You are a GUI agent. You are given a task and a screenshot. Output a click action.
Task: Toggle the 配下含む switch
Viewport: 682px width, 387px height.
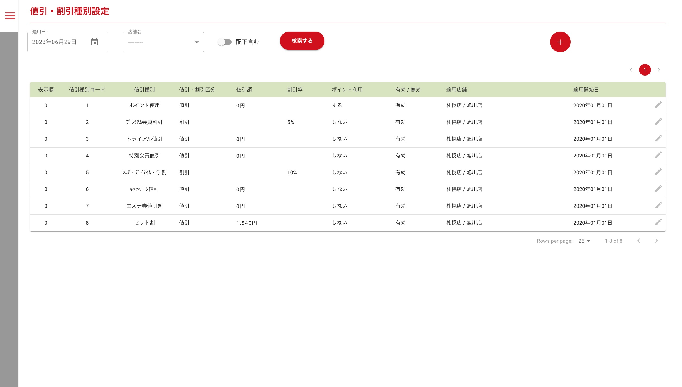[x=225, y=42]
